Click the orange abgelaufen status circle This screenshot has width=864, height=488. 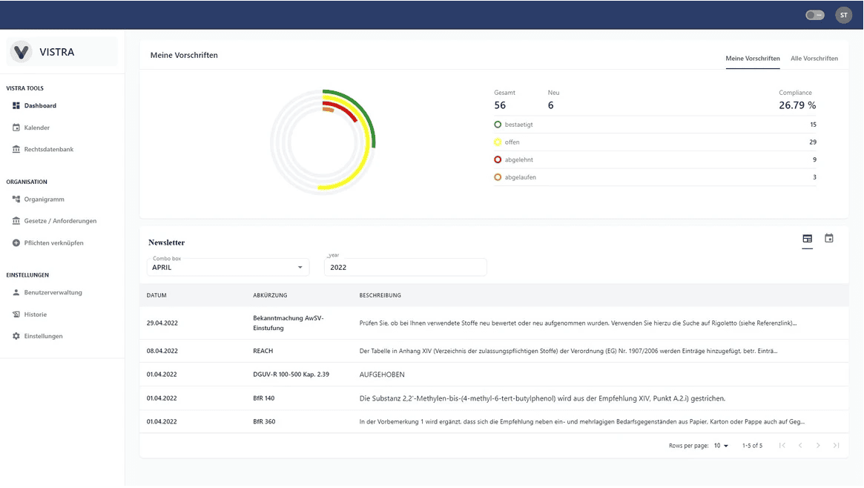click(x=498, y=177)
